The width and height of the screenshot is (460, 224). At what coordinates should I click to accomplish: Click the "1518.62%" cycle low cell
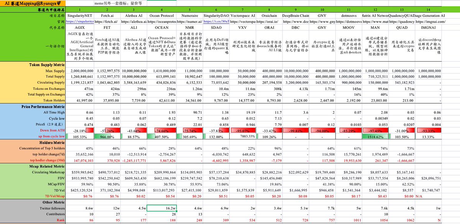click(x=376, y=136)
